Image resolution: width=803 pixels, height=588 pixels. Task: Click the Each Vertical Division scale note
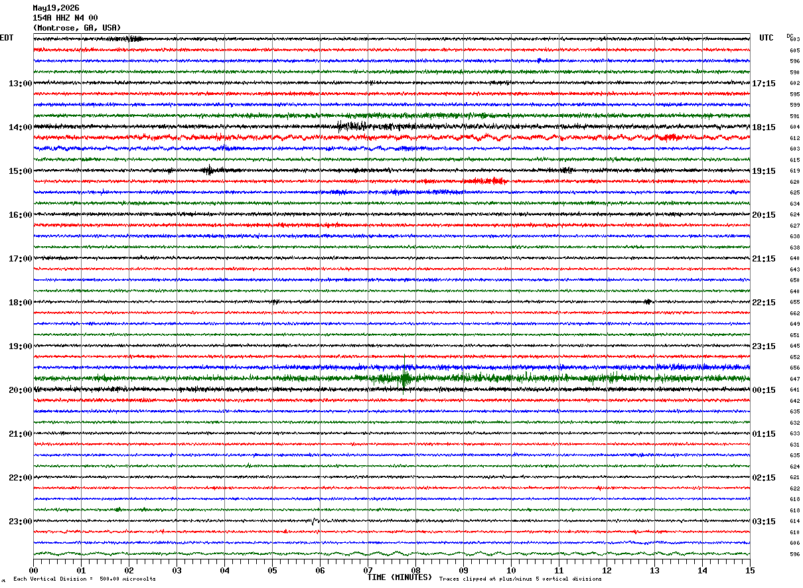tap(84, 579)
